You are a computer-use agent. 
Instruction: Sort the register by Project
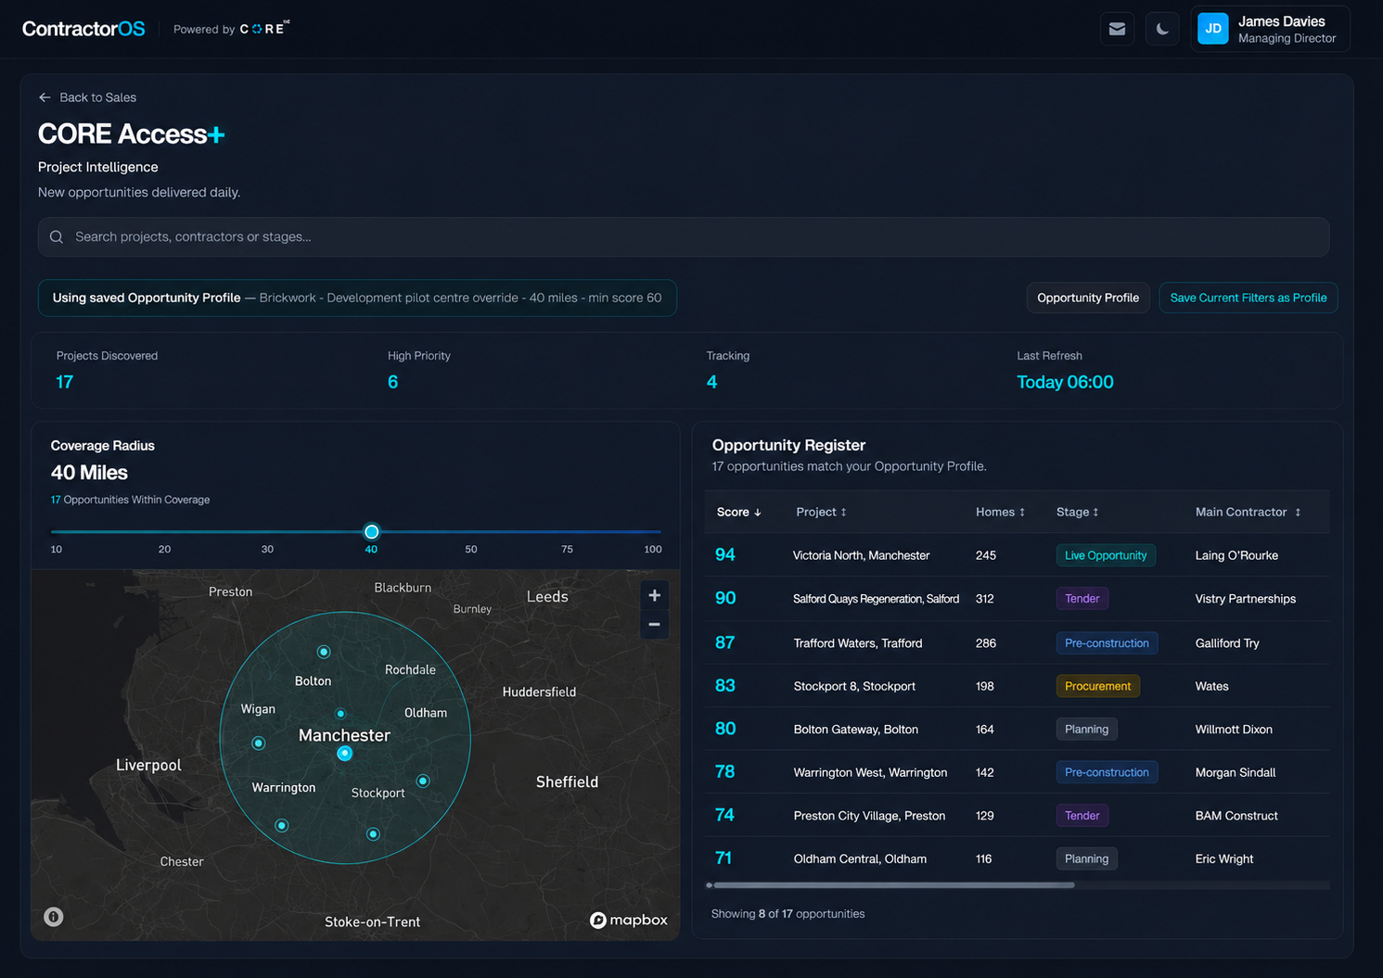[821, 512]
